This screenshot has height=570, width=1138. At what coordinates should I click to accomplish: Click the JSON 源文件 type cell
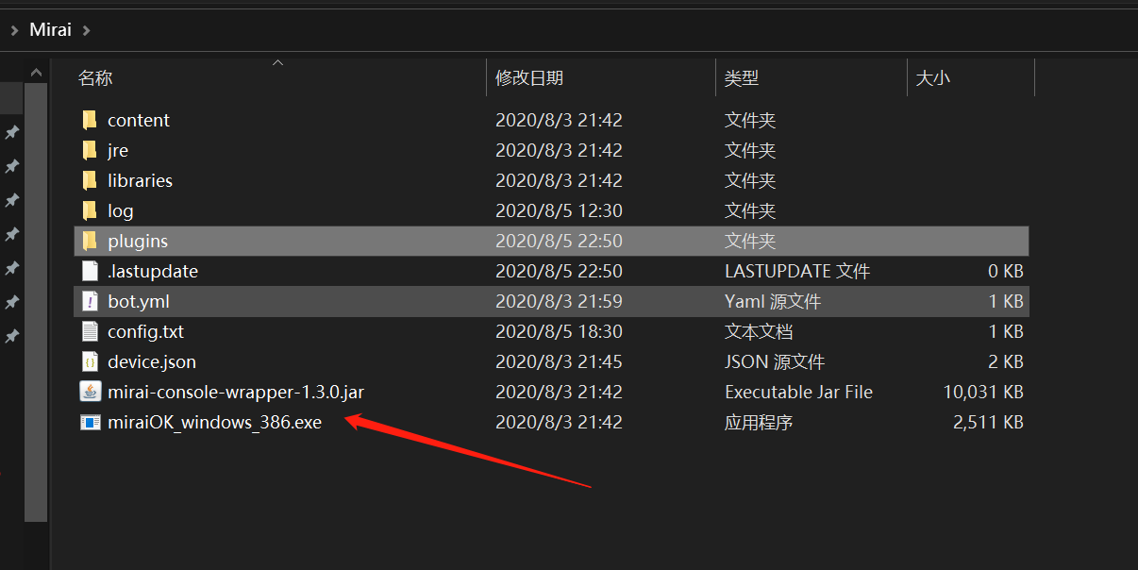pyautogui.click(x=775, y=361)
